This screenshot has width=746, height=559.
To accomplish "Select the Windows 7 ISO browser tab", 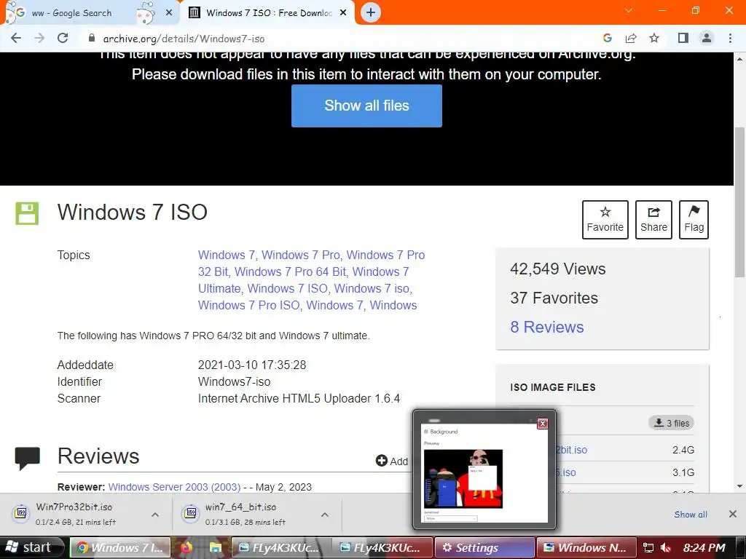I will click(267, 13).
